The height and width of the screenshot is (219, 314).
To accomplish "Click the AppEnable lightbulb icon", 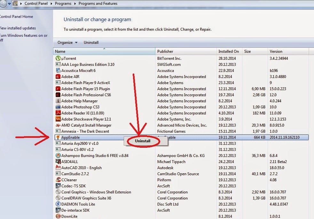I will [58, 137].
